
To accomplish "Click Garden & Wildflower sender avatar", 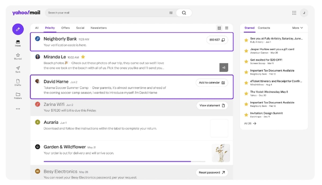I will click(38, 147).
